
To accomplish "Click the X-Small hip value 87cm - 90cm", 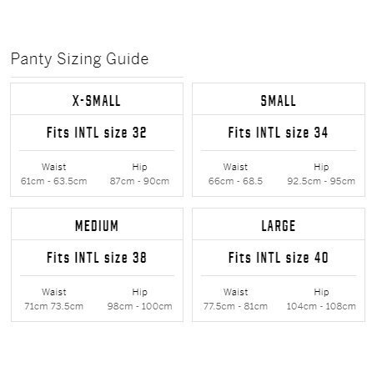I will click(139, 181).
